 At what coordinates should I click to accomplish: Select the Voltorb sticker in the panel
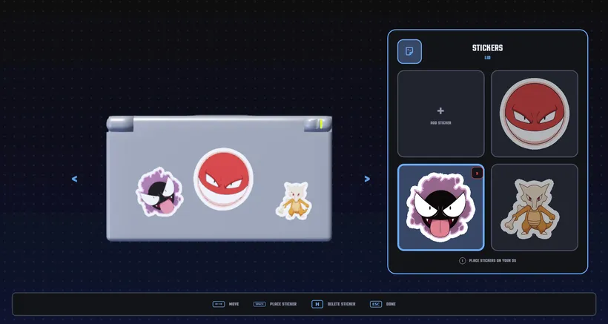(535, 113)
